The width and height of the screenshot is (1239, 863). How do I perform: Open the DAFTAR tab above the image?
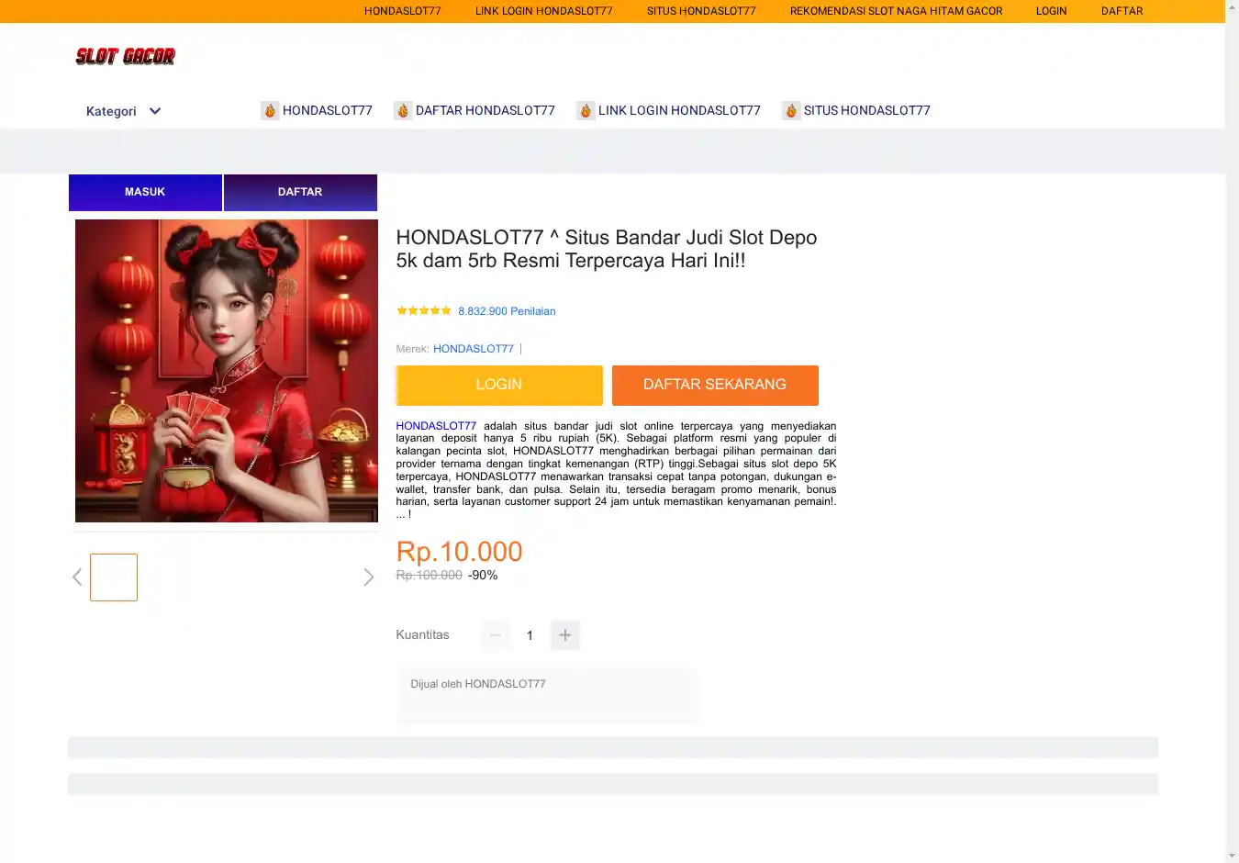tap(300, 193)
